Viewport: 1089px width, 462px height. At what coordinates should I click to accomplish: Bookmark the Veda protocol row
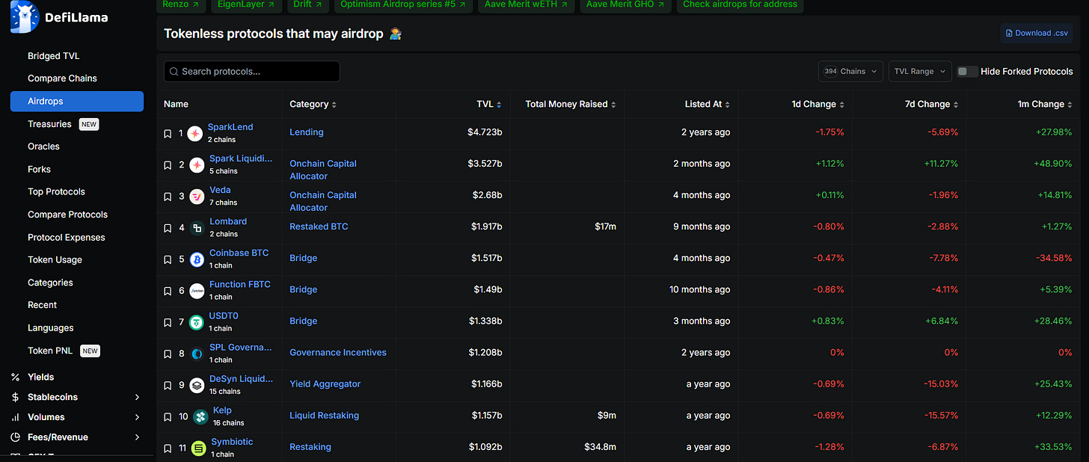[x=168, y=197]
